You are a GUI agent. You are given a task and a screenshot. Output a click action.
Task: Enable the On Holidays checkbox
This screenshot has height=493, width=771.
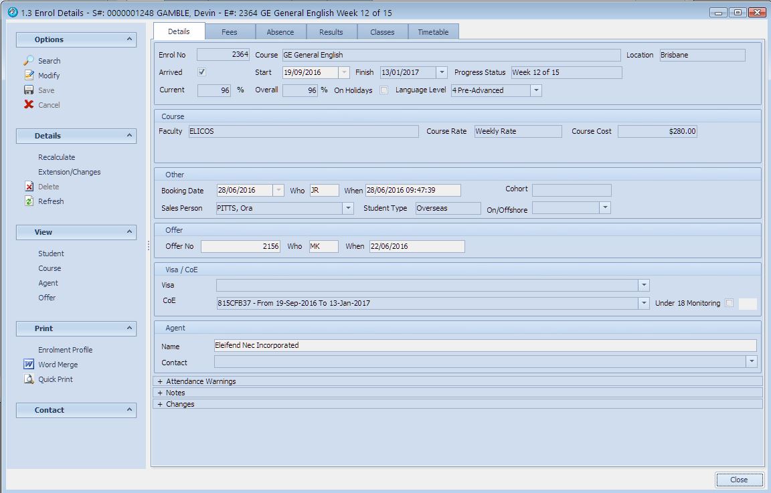[384, 90]
